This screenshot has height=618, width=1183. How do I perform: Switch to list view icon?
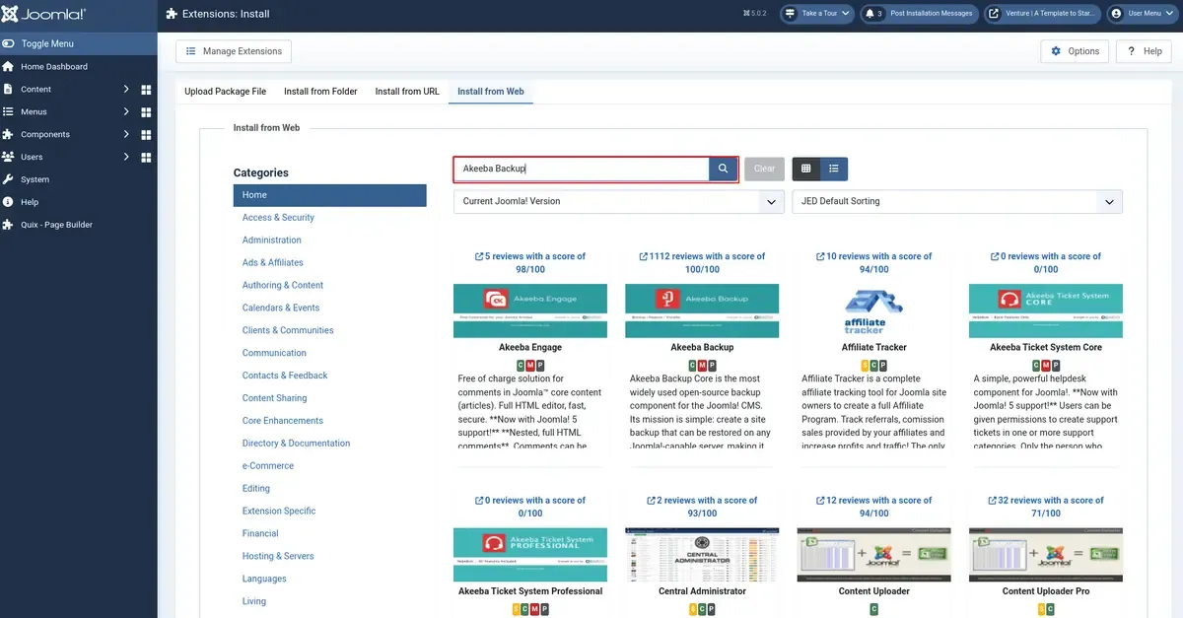(834, 169)
